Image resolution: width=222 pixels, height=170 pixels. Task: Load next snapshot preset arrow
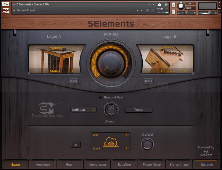(142, 10)
